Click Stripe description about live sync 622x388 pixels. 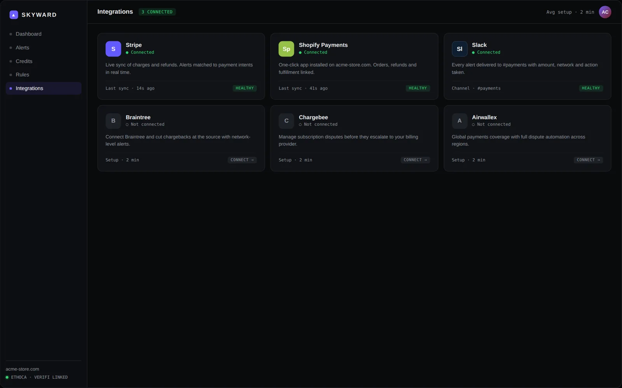point(179,69)
